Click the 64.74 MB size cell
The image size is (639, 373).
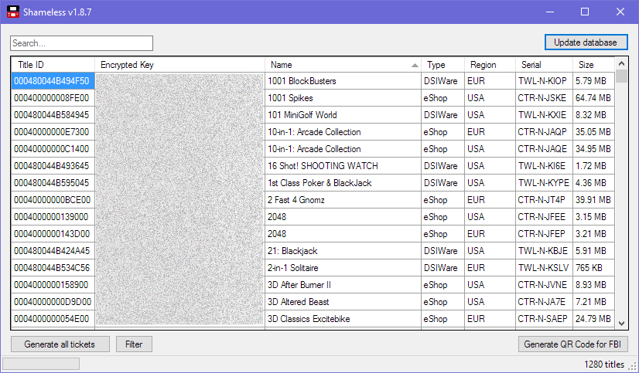tap(593, 98)
